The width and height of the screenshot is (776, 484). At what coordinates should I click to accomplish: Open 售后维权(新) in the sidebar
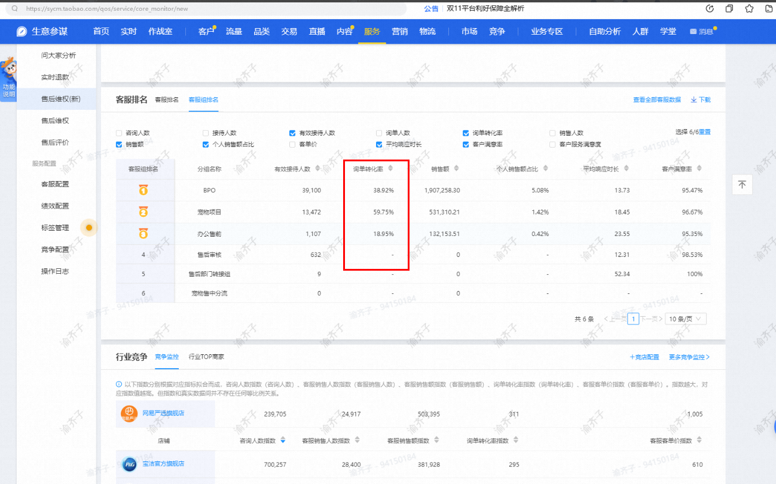tap(60, 99)
